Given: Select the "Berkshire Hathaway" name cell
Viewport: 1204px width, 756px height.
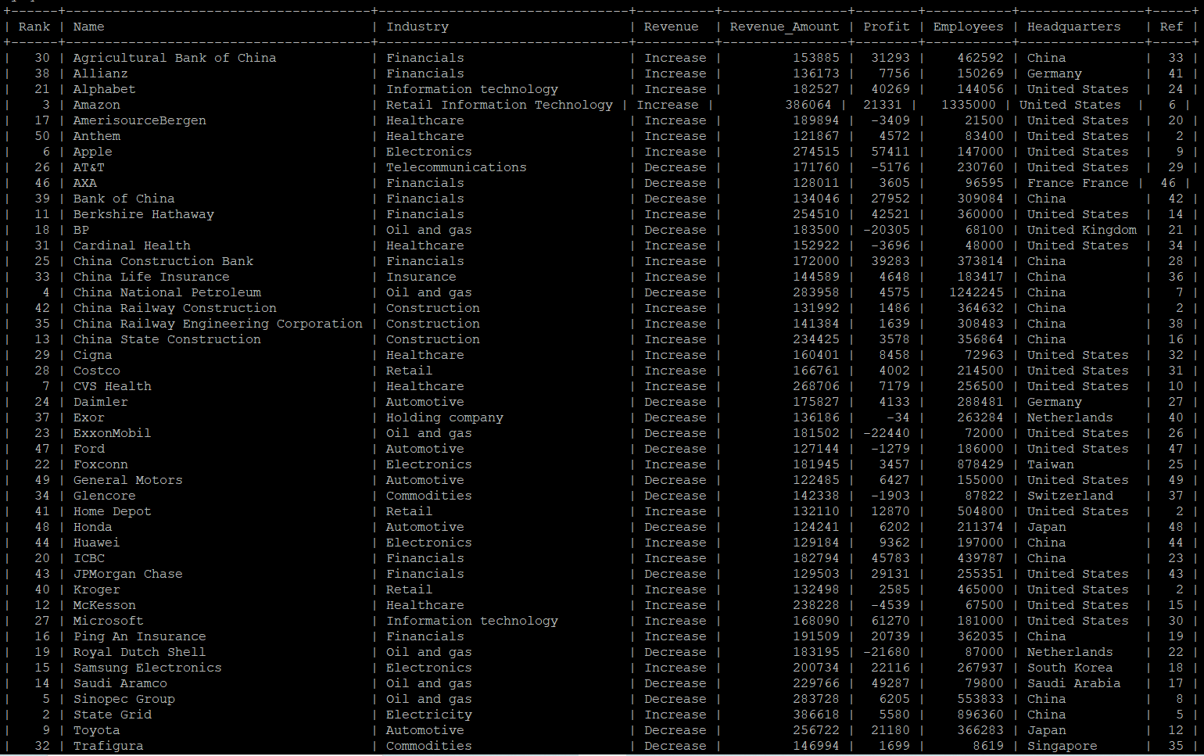Looking at the screenshot, I should [x=143, y=214].
